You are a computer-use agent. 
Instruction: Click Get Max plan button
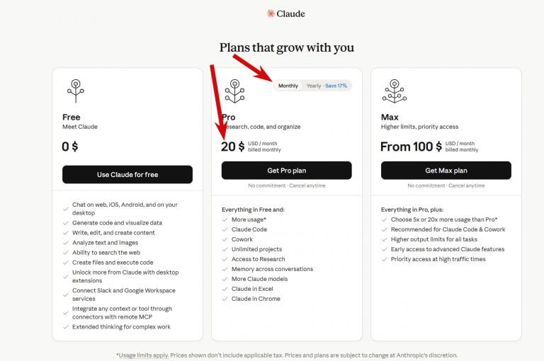tap(446, 171)
